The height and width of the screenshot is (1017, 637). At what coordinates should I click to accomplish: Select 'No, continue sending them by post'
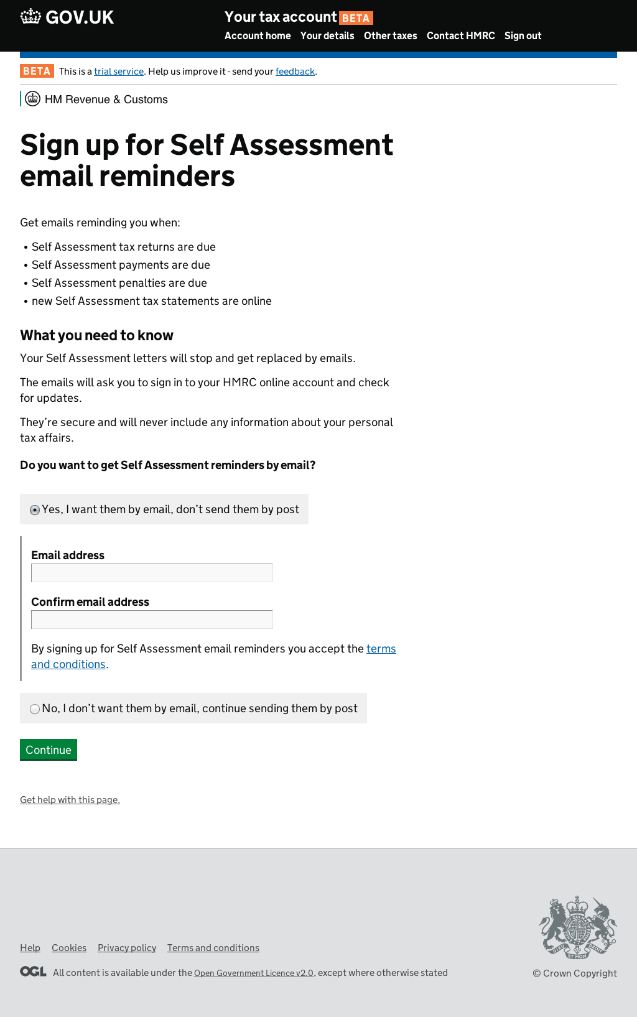click(35, 709)
